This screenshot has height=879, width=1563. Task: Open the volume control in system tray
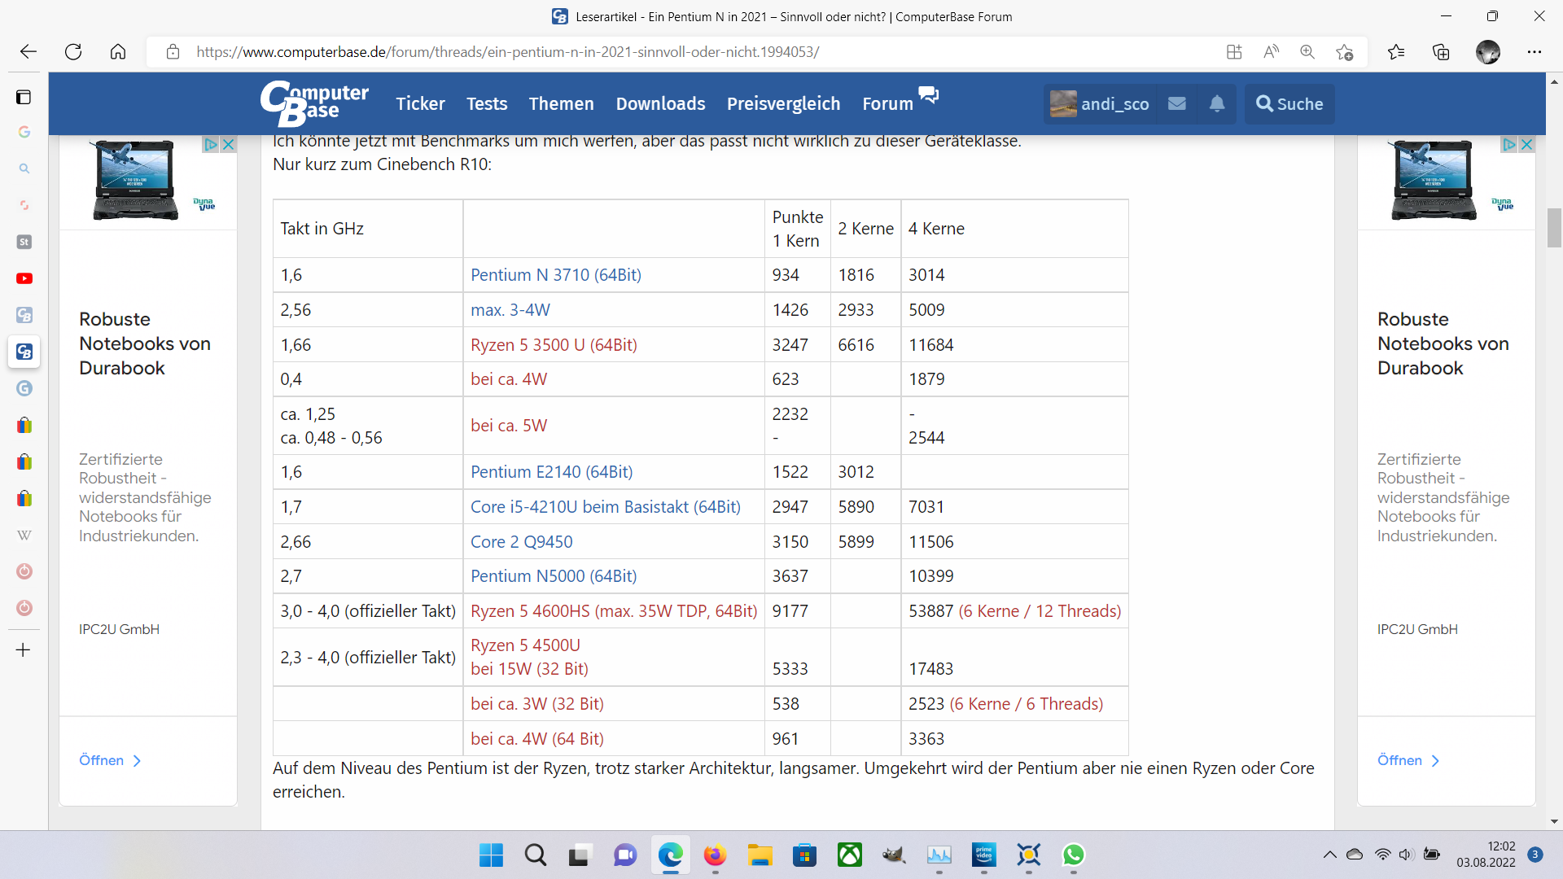click(1406, 855)
